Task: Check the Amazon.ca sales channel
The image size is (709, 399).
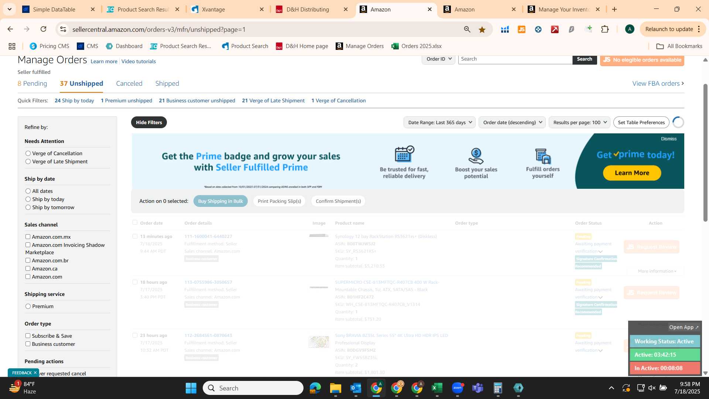Action: tap(28, 268)
